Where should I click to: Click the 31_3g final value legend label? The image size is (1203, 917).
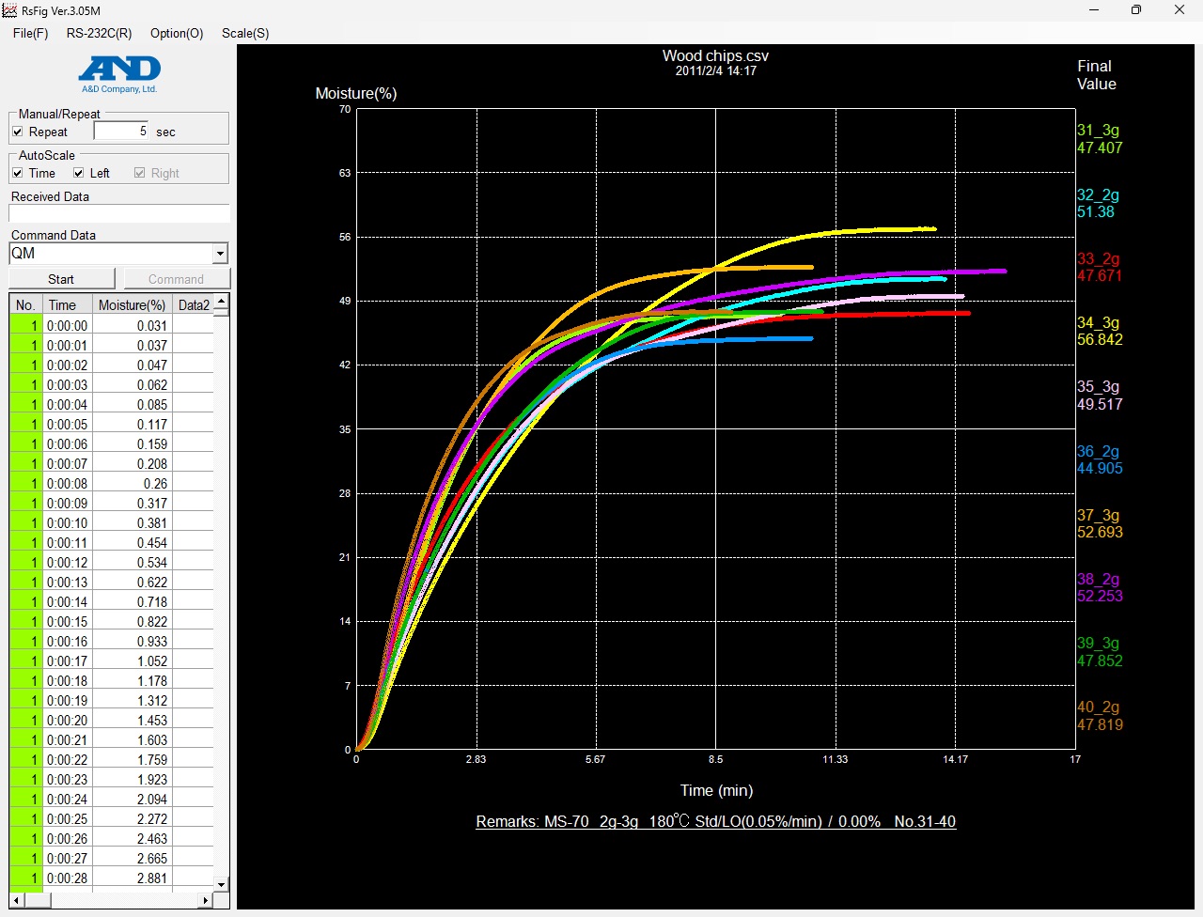click(x=1098, y=131)
